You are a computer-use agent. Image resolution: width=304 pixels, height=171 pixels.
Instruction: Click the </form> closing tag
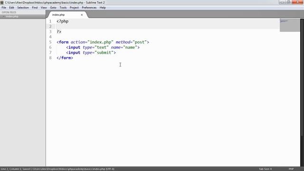pyautogui.click(x=65, y=58)
